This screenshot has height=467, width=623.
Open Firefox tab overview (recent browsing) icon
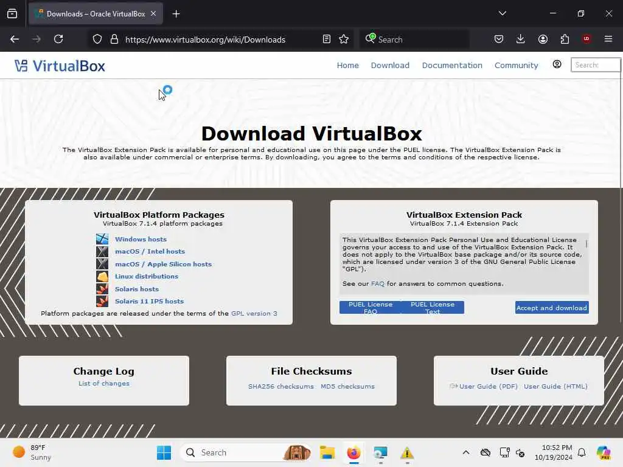12,14
